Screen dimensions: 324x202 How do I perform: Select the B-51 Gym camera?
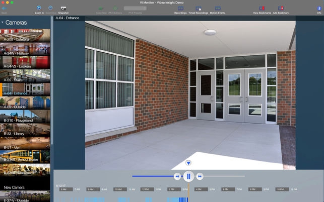[x=25, y=143]
